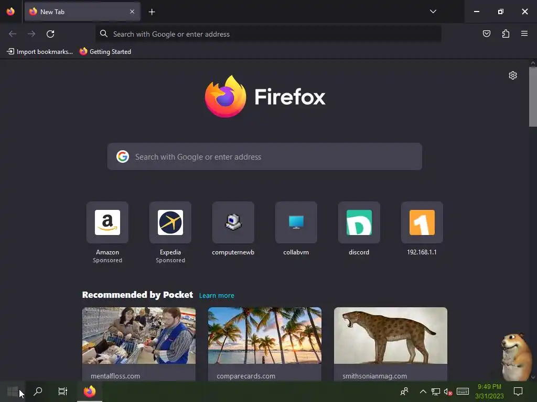Open the smithsonianmag.com story thumbnail
Image resolution: width=537 pixels, height=402 pixels.
(x=390, y=336)
